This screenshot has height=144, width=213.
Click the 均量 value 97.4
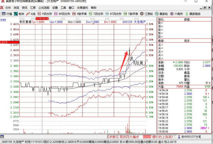coord(208,83)
